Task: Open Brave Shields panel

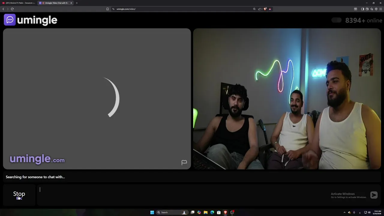Action: pyautogui.click(x=265, y=9)
